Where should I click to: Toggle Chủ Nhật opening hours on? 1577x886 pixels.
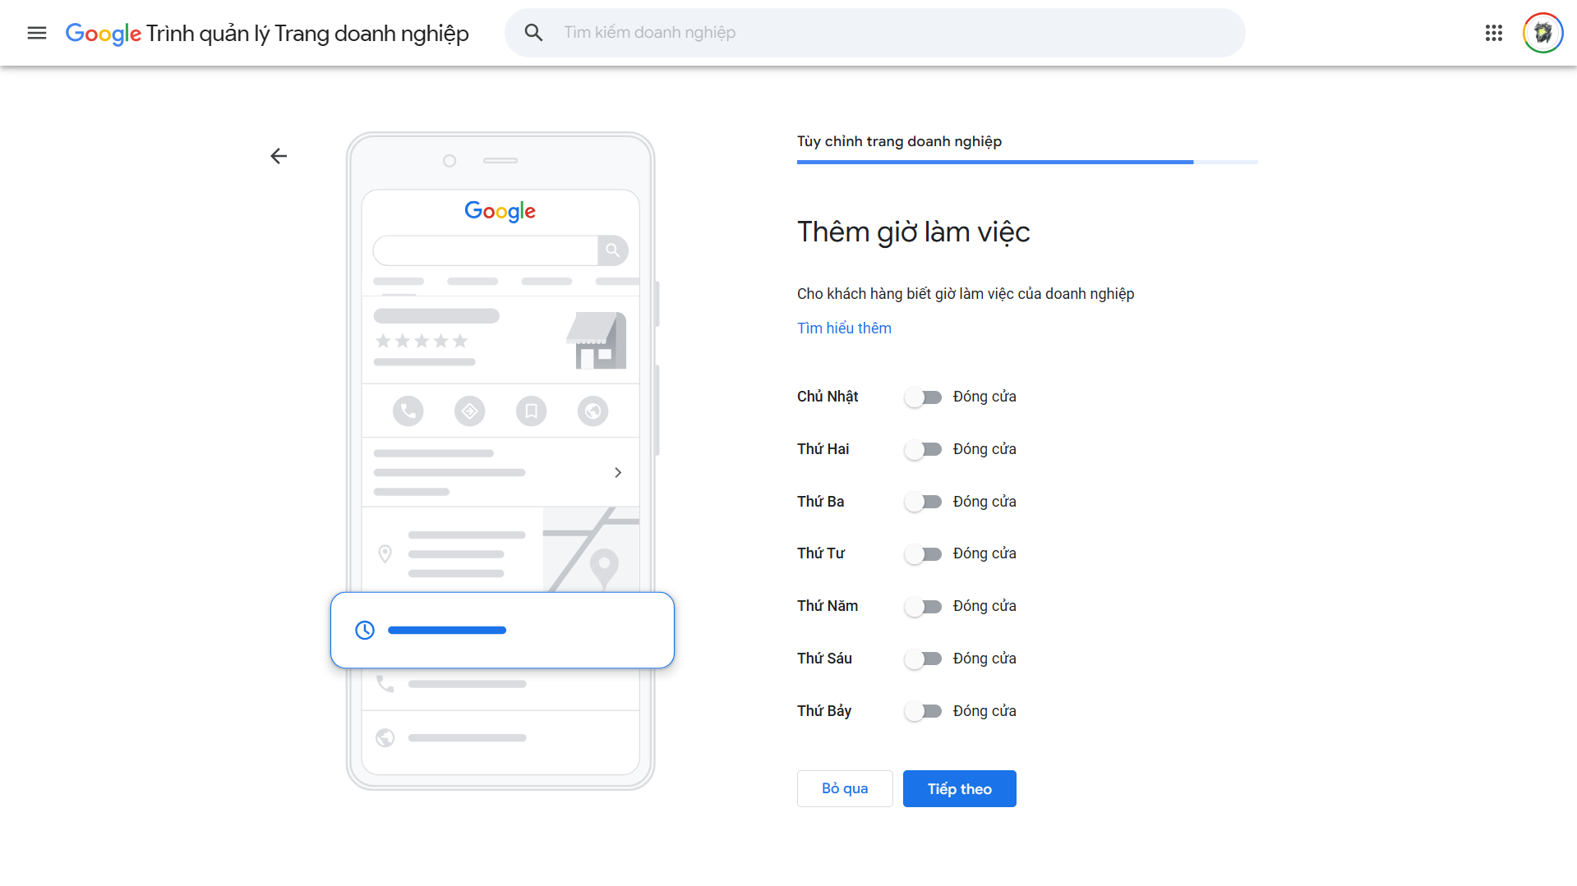923,397
